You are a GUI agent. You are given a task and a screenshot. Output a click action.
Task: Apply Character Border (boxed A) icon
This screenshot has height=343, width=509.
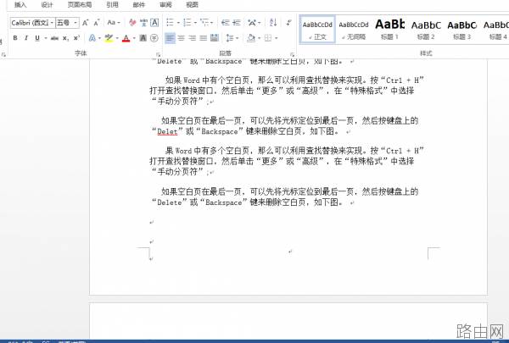pos(154,23)
